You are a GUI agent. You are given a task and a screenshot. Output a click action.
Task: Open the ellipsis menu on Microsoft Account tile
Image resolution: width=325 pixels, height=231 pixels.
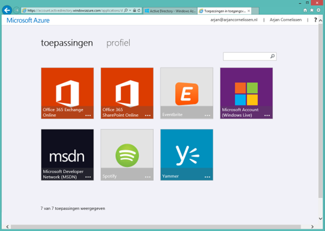(267, 115)
